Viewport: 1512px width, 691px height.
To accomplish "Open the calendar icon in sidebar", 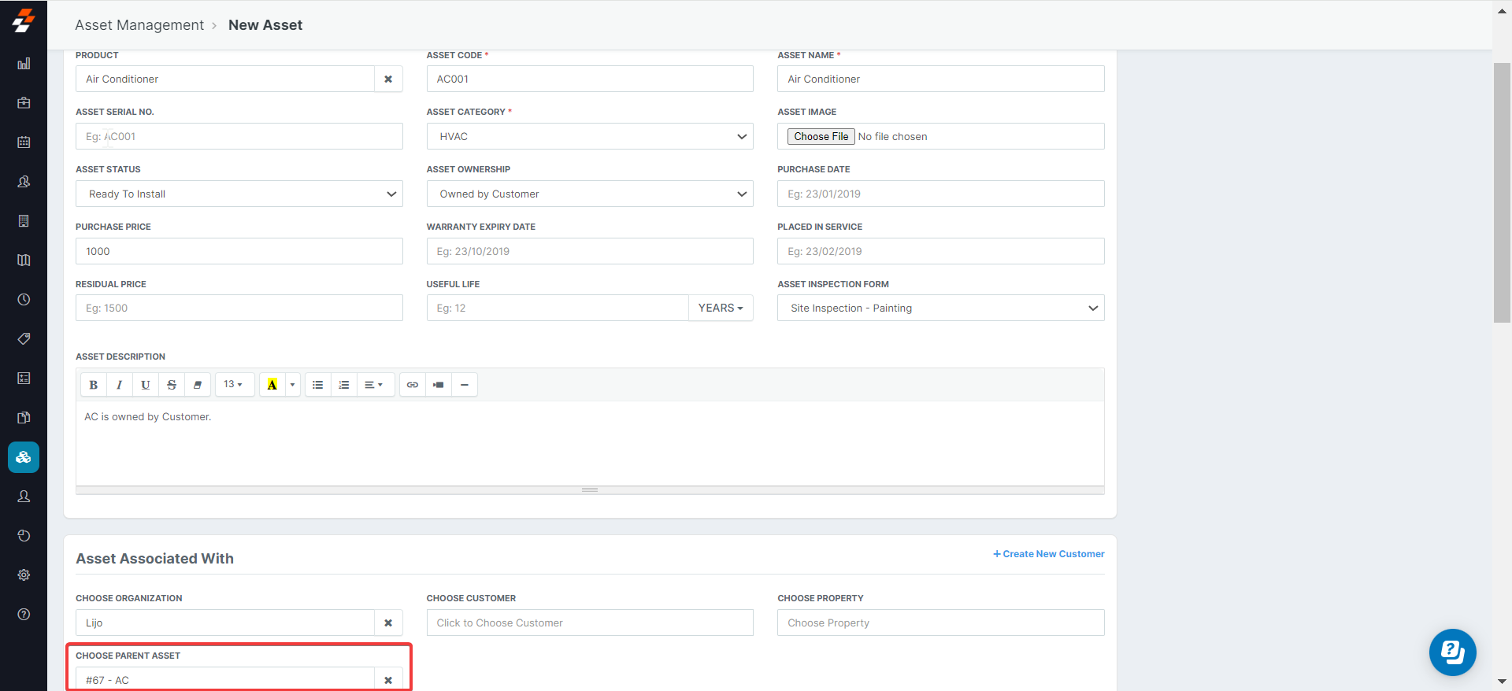I will pyautogui.click(x=24, y=142).
